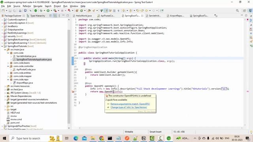This screenshot has width=253, height=142.
Task: Open the Back history dropdown arrow
Action: [x=150, y=11]
